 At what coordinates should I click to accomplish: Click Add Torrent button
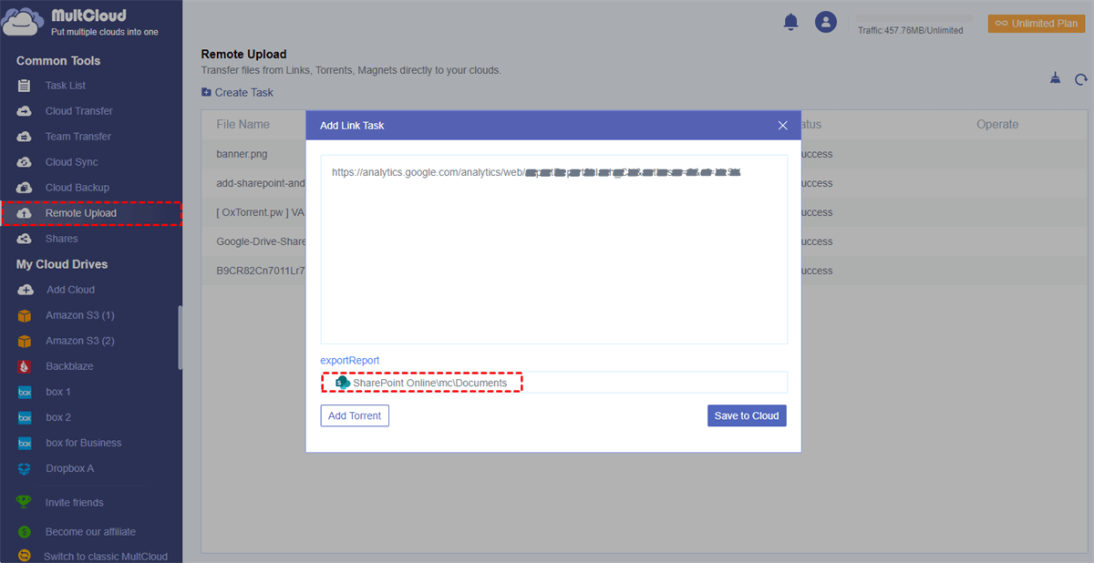[355, 415]
